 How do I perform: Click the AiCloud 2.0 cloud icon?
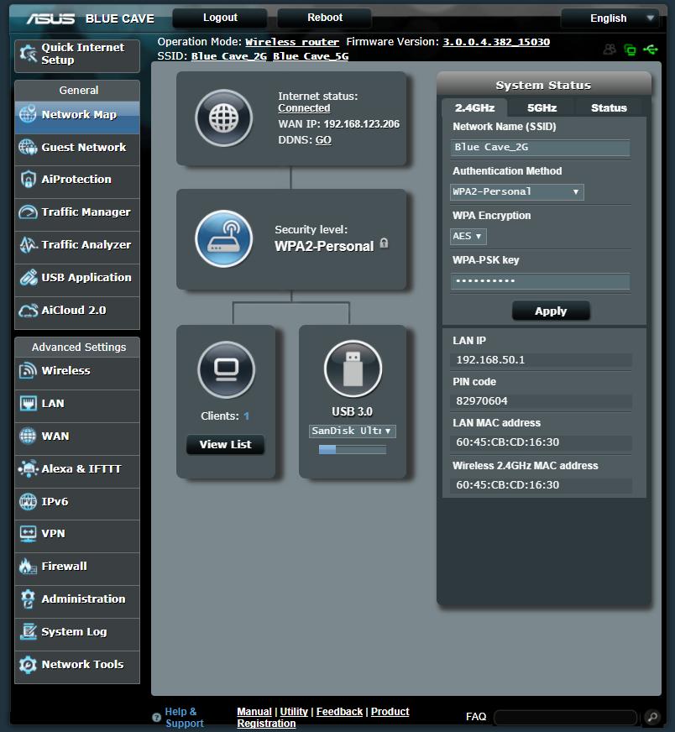(28, 311)
